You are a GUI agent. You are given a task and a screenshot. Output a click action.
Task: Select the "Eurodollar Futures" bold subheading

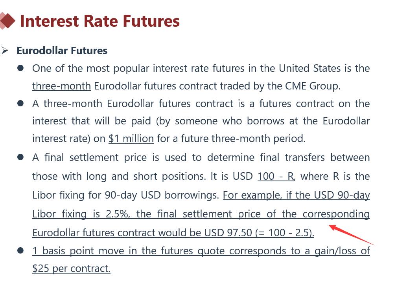point(62,51)
